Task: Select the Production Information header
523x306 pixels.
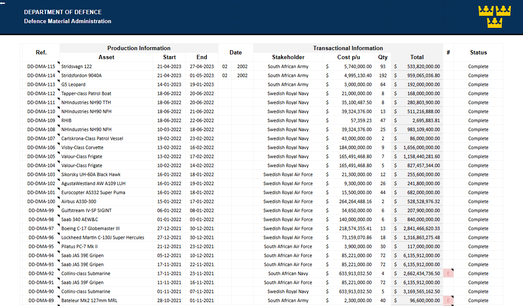Action: tap(139, 48)
